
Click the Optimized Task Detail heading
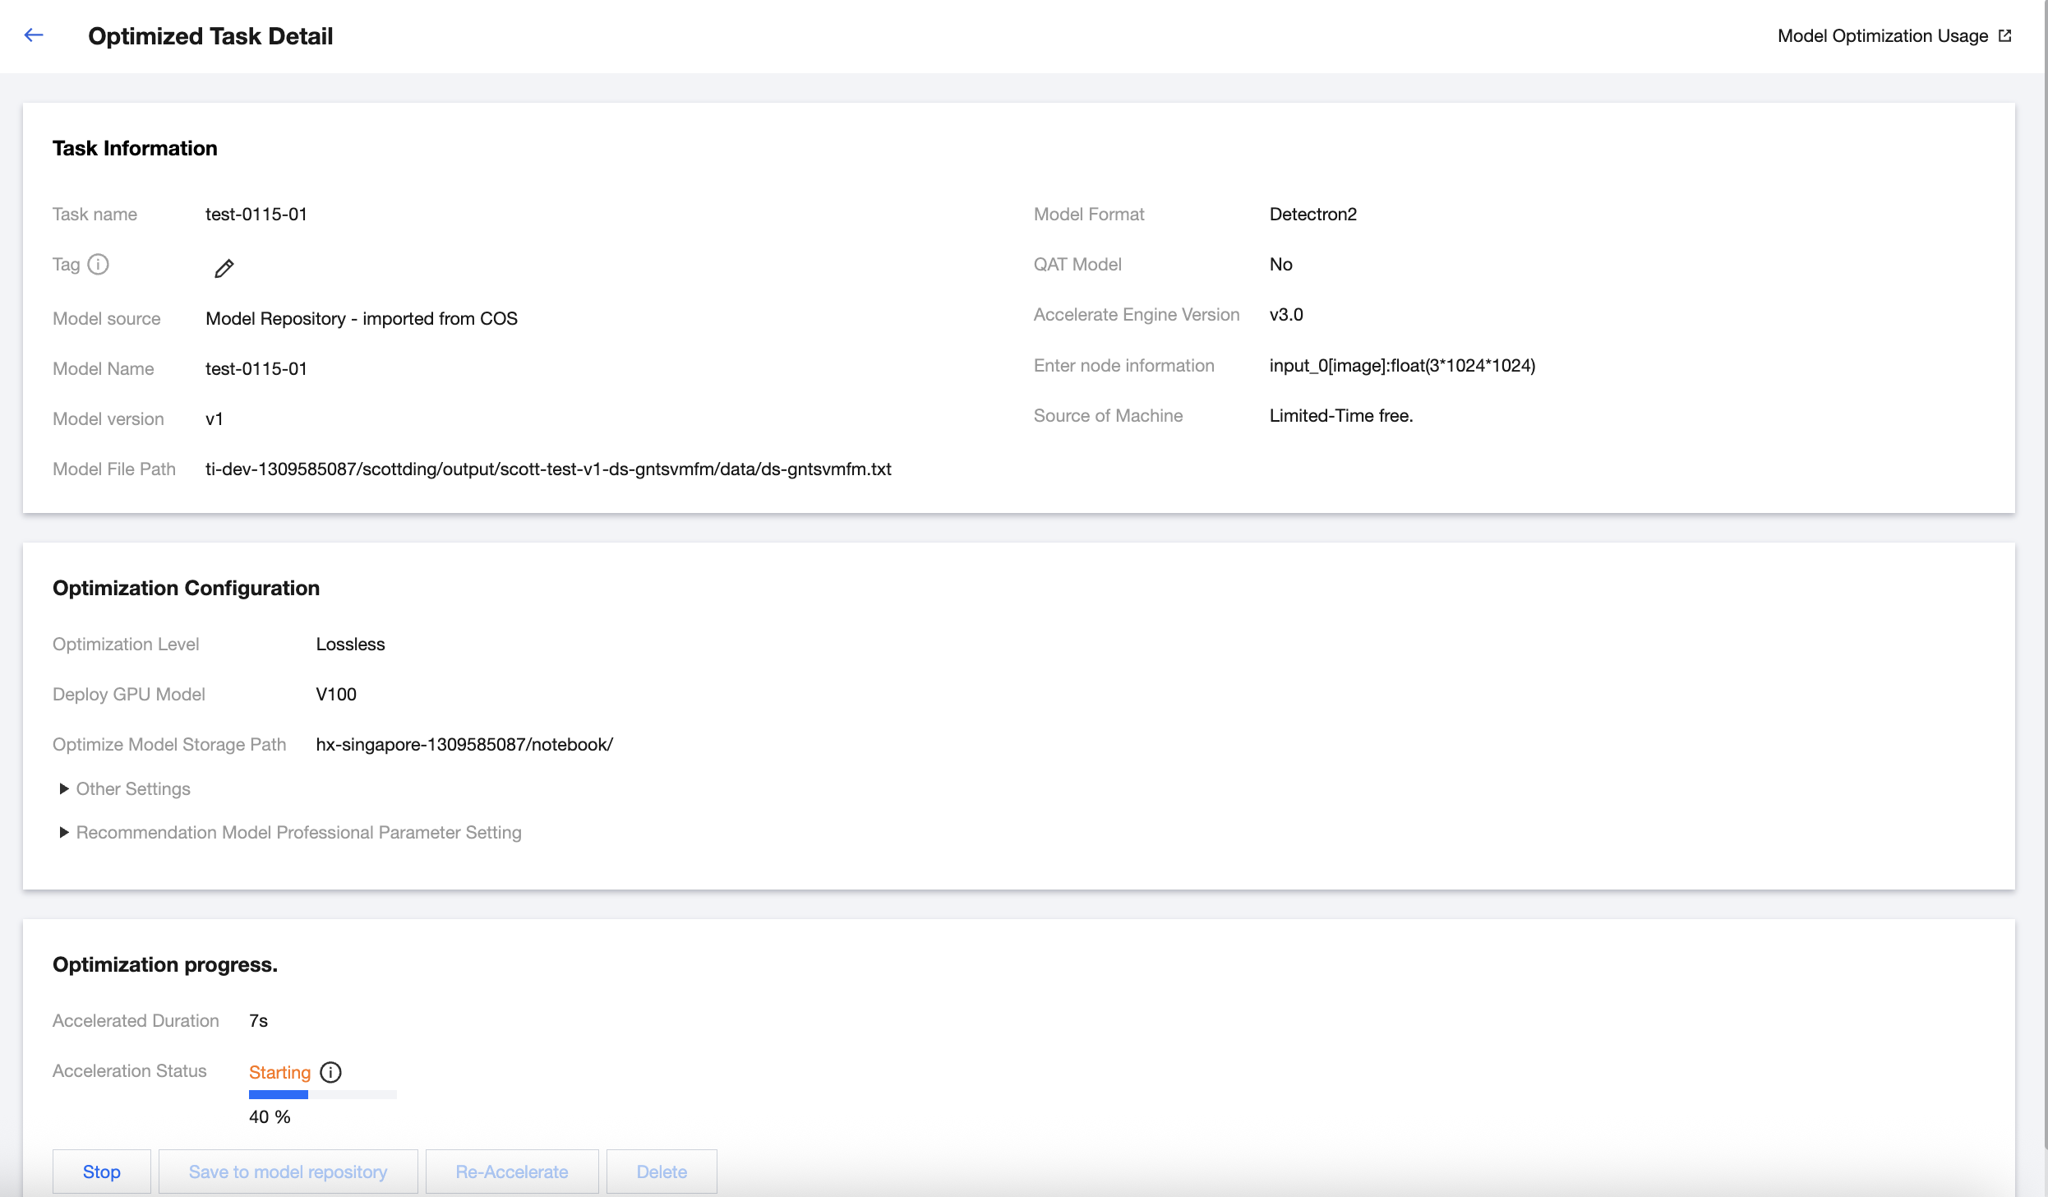[210, 36]
